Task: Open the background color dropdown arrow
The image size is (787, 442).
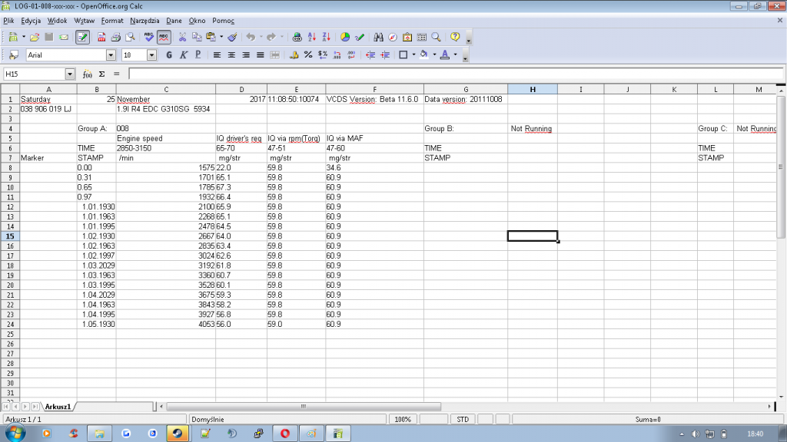Action: tap(435, 55)
